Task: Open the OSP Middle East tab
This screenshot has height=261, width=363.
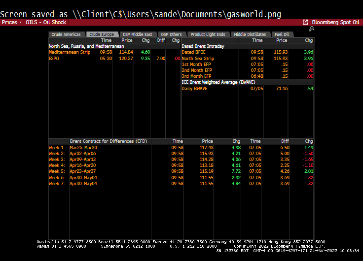Action: 137,34
